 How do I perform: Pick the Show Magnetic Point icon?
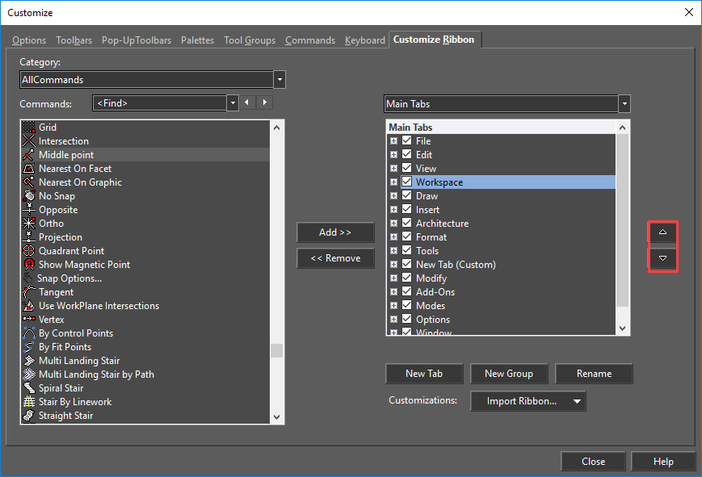point(29,265)
